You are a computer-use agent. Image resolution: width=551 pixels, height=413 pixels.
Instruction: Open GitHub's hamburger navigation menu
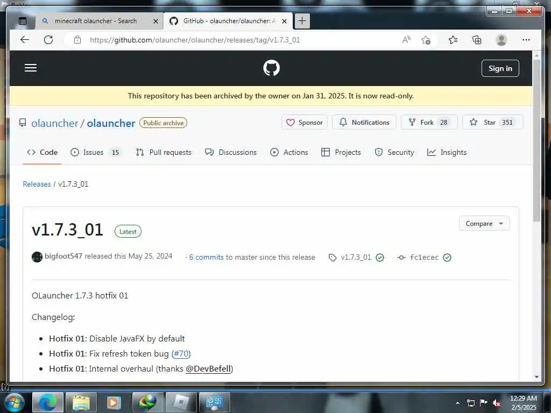tap(31, 68)
